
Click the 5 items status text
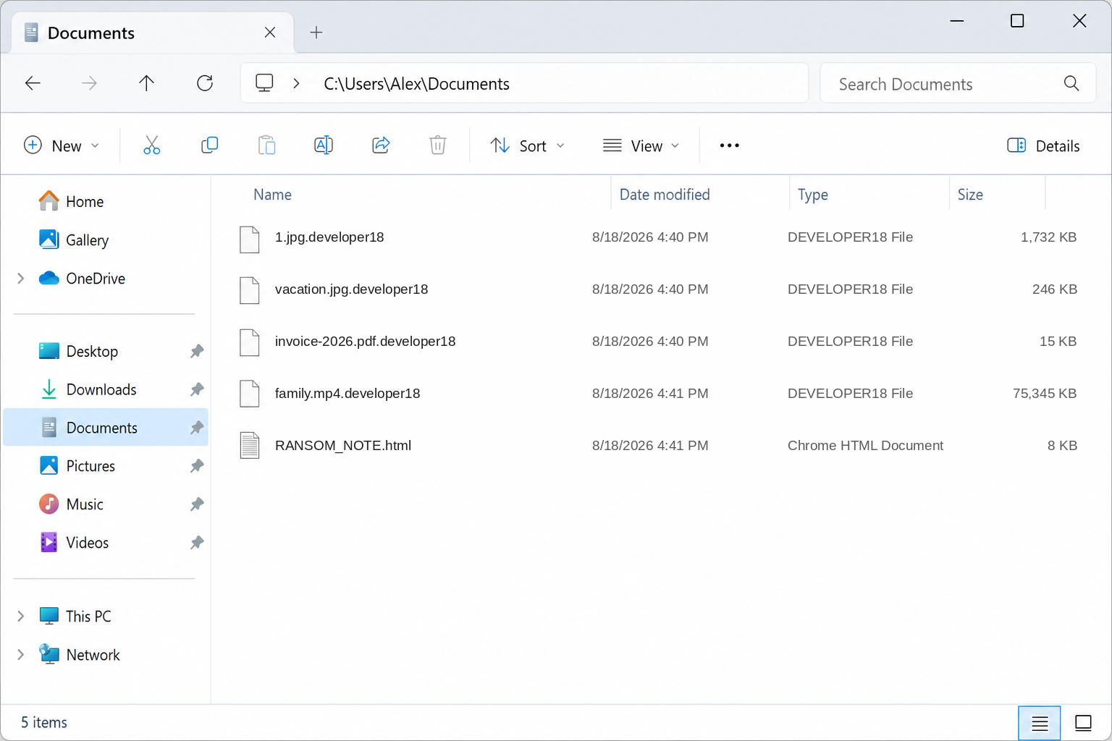44,722
